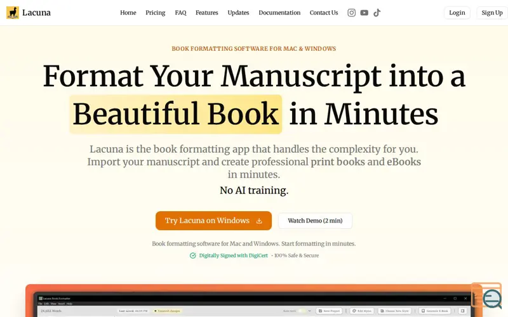Click Edit Styles in app preview
The height and width of the screenshot is (317, 508).
click(x=362, y=311)
